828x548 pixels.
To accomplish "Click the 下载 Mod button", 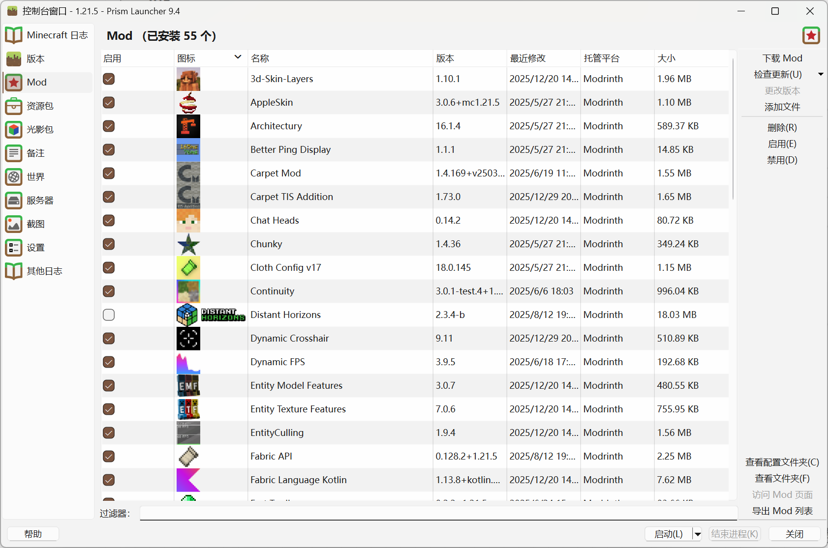I will pyautogui.click(x=782, y=58).
